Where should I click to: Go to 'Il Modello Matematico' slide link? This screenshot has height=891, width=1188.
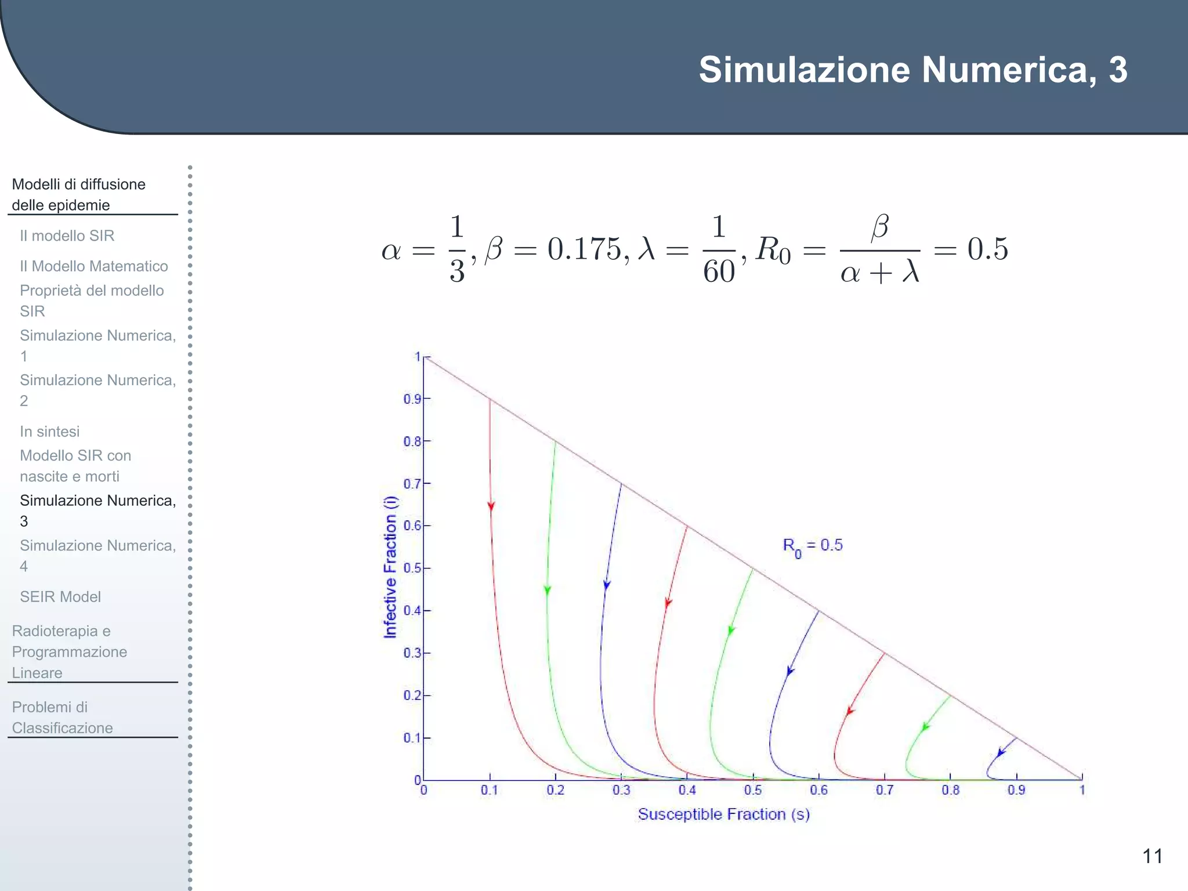tap(93, 266)
